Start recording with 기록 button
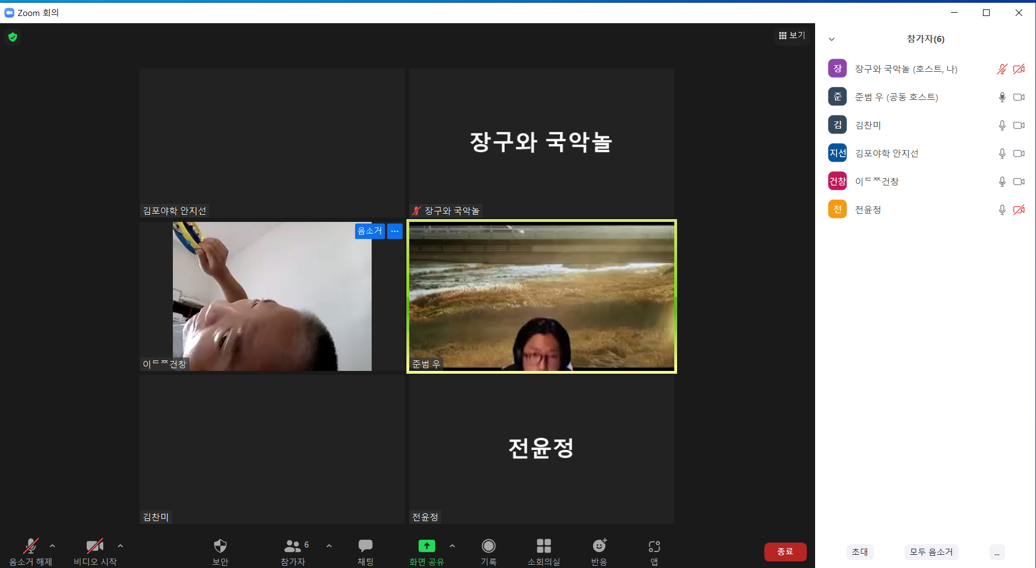 coord(489,551)
